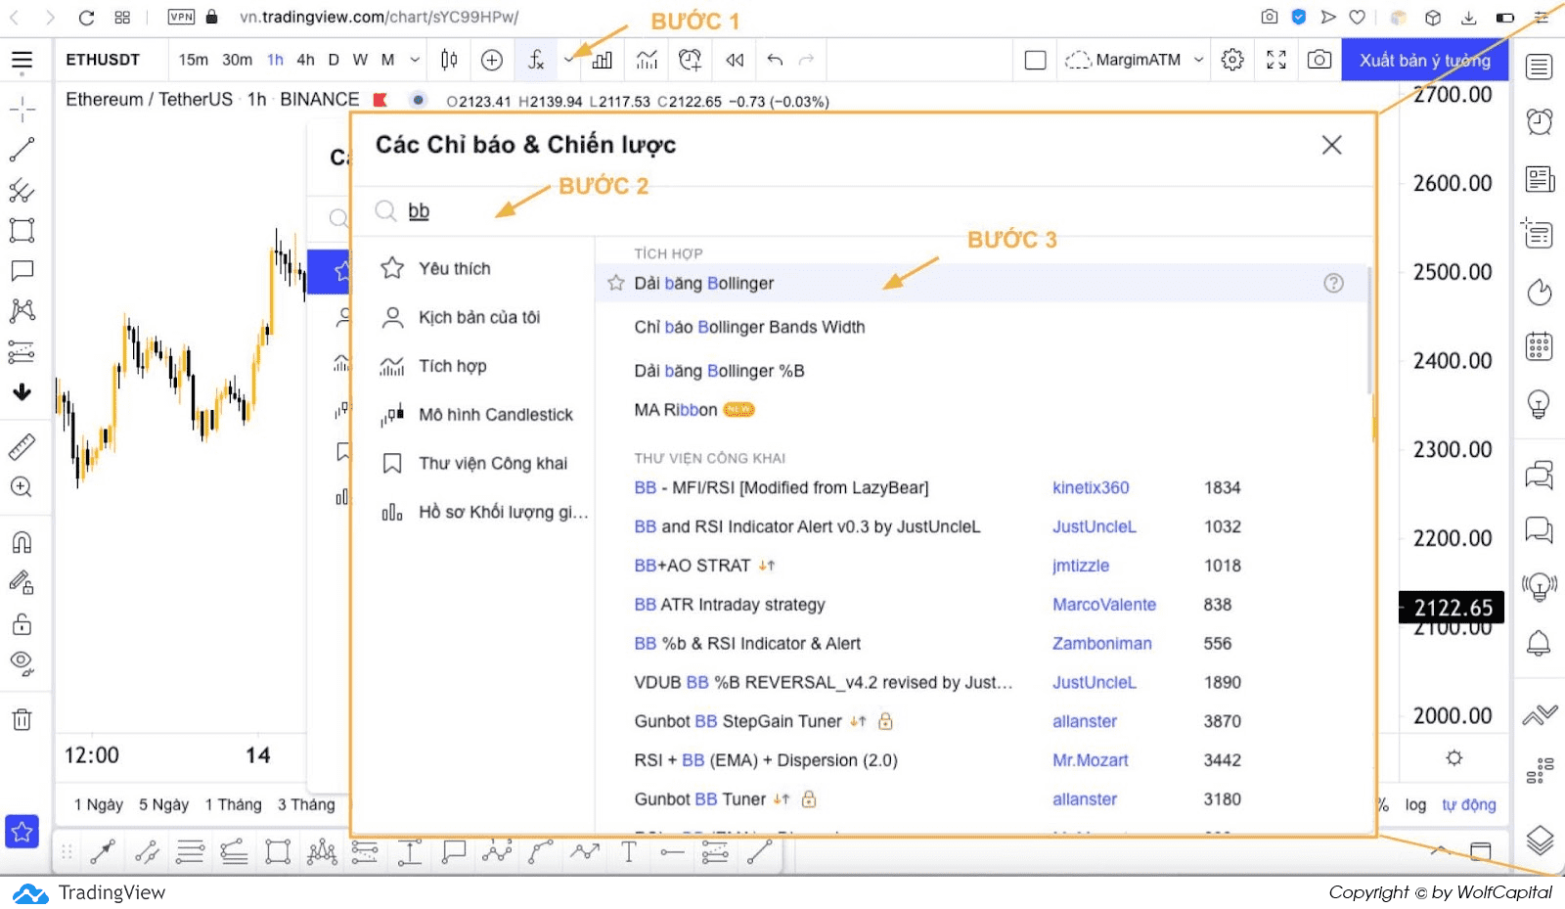1565x909 pixels.
Task: Remove drawings with the trash icon
Action: [x=22, y=720]
